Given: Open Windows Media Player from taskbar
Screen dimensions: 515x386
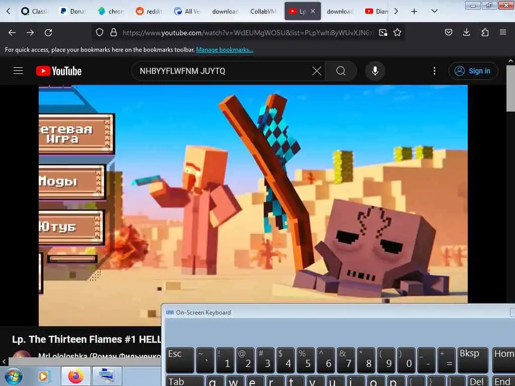Looking at the screenshot, I should (x=43, y=376).
